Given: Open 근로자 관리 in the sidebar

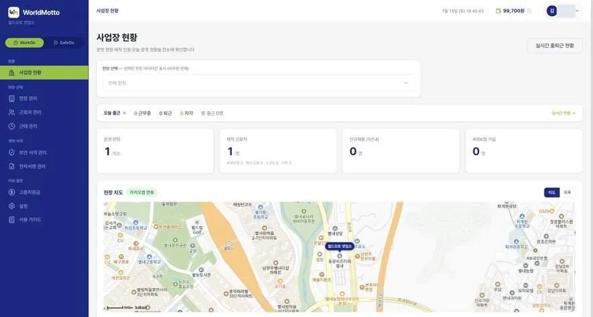Looking at the screenshot, I should pos(44,113).
